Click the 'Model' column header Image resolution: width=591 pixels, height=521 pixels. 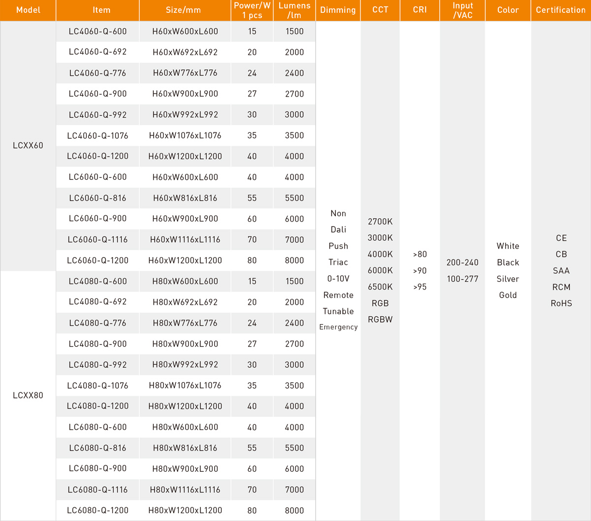[x=28, y=10]
